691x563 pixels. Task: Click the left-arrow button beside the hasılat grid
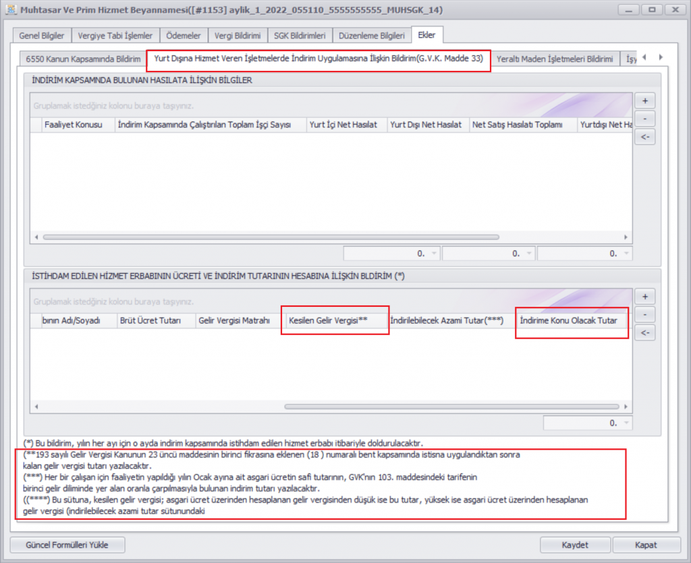(644, 138)
